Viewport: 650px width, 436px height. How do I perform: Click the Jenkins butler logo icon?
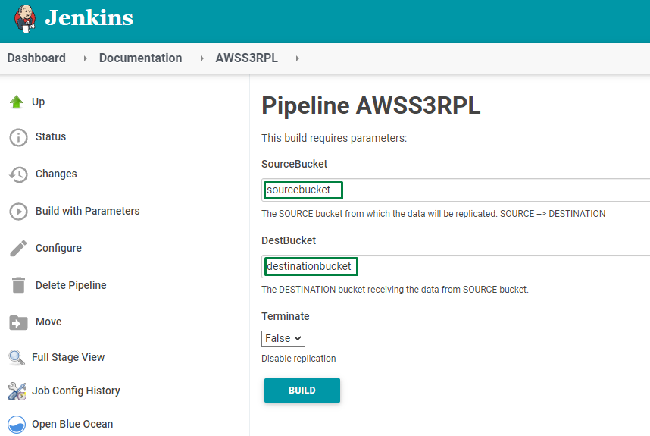pyautogui.click(x=24, y=19)
